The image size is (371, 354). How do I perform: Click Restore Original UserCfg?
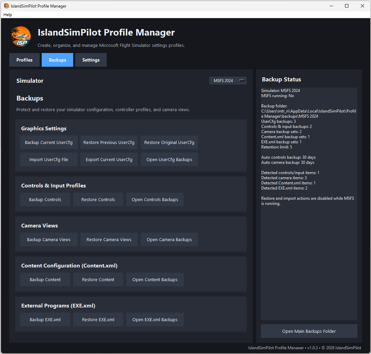point(169,142)
